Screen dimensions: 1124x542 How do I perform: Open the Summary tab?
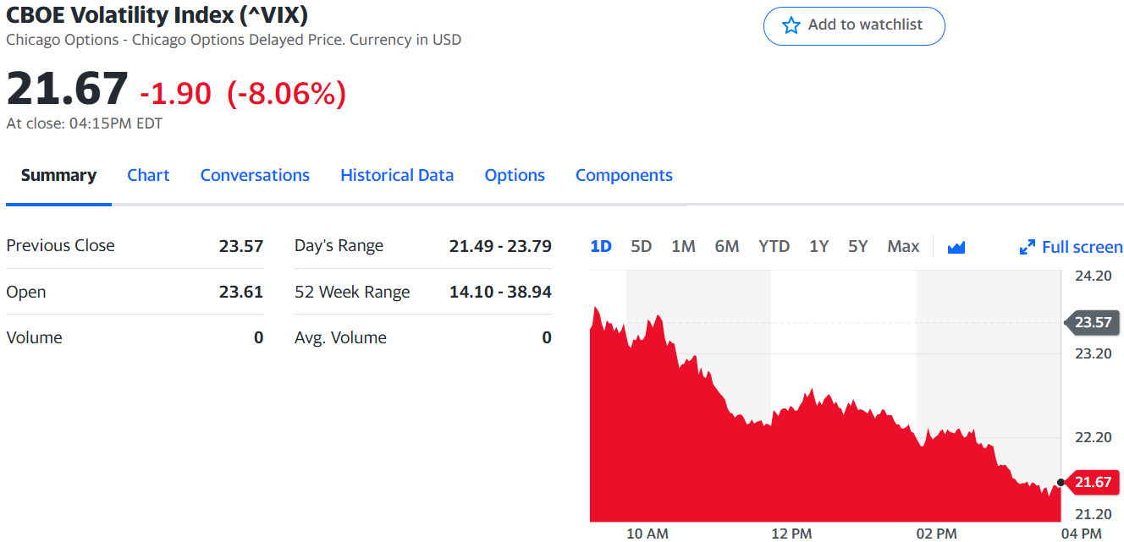coord(58,175)
